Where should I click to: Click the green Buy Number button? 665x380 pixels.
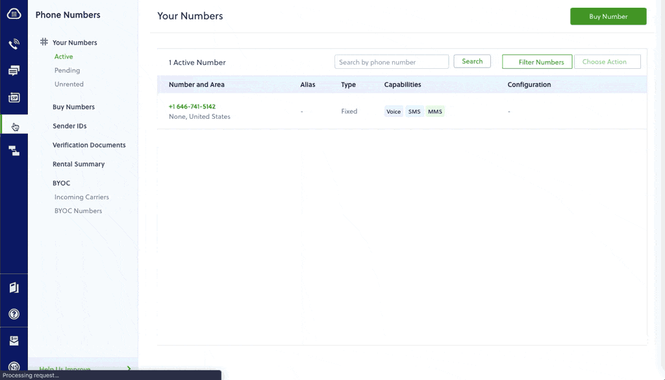pos(608,16)
